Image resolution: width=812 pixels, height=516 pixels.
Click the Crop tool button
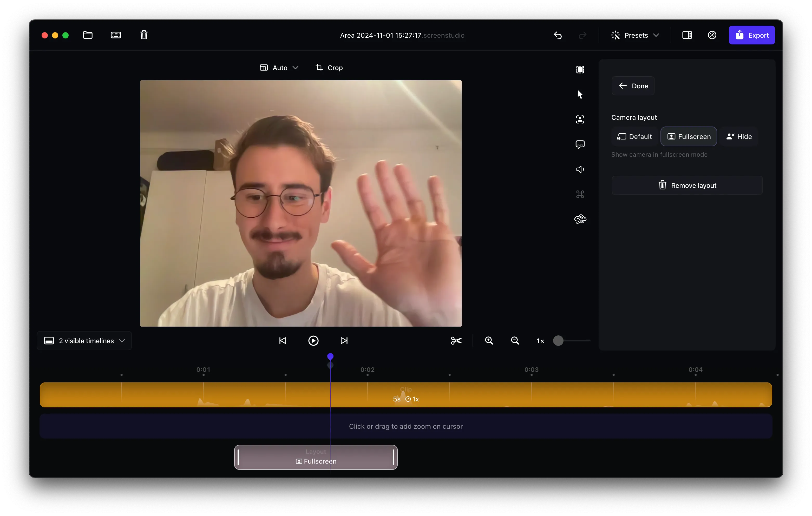(x=329, y=68)
